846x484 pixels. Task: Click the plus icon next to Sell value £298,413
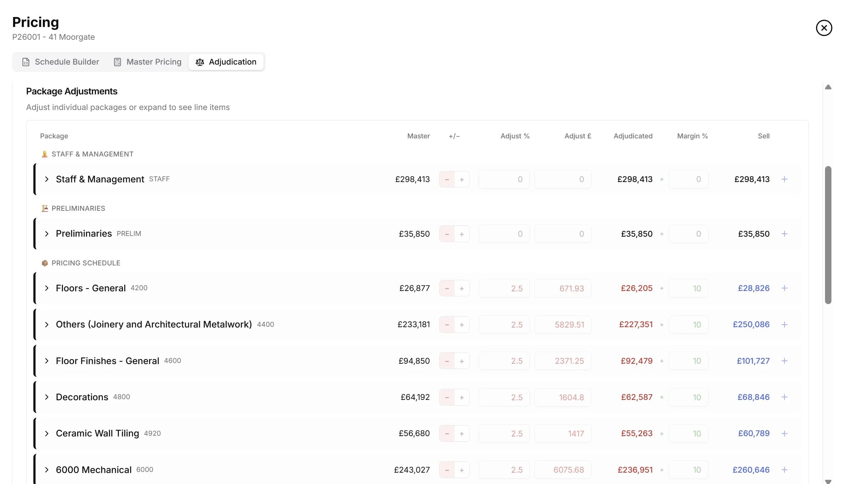point(785,179)
